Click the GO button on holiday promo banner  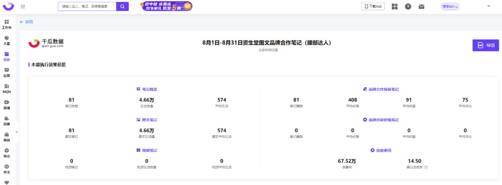(188, 6)
